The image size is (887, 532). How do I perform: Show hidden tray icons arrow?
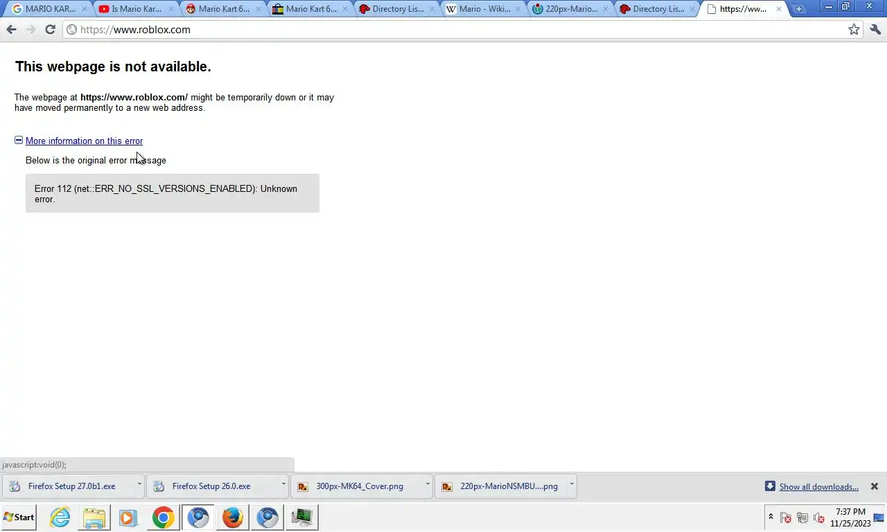(771, 517)
